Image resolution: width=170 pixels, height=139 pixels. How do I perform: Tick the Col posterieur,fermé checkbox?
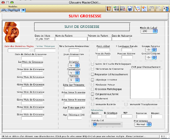[x=93, y=94]
